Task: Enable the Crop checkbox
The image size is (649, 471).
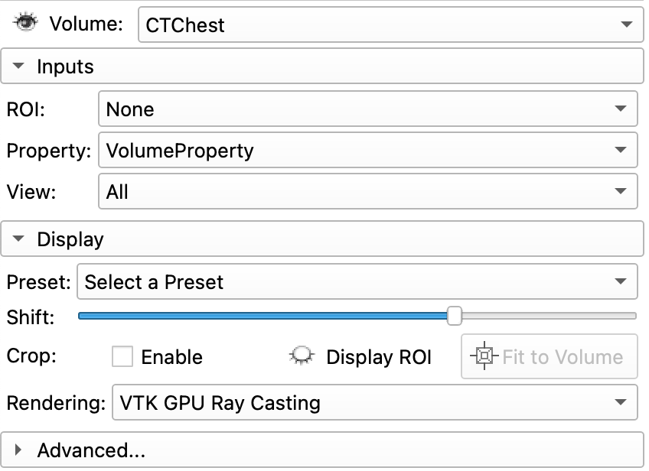Action: pyautogui.click(x=122, y=356)
